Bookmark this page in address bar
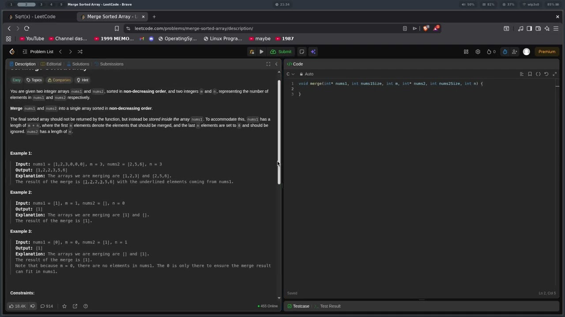This screenshot has height=317, width=565. coord(117,28)
